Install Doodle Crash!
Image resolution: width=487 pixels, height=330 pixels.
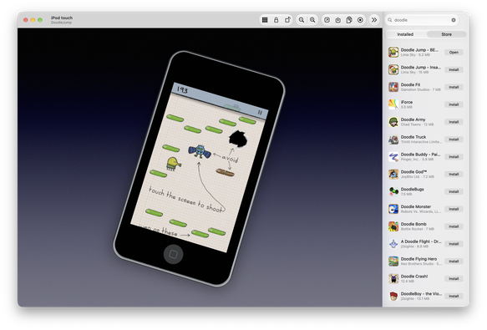click(454, 278)
